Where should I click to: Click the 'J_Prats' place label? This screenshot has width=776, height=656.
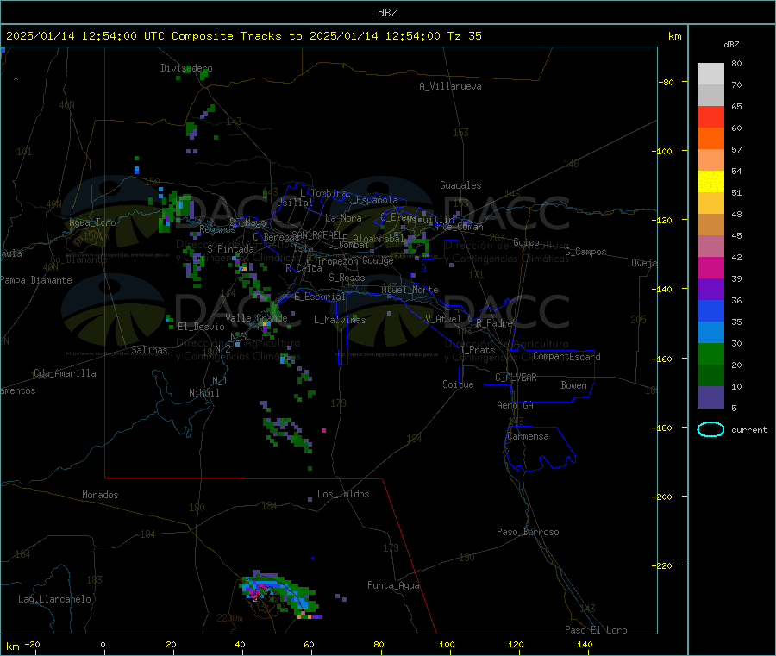point(477,350)
